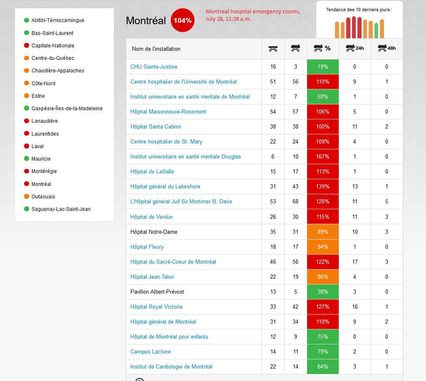Click the red 167% cell for Douglas
The height and width of the screenshot is (381, 426).
click(323, 156)
